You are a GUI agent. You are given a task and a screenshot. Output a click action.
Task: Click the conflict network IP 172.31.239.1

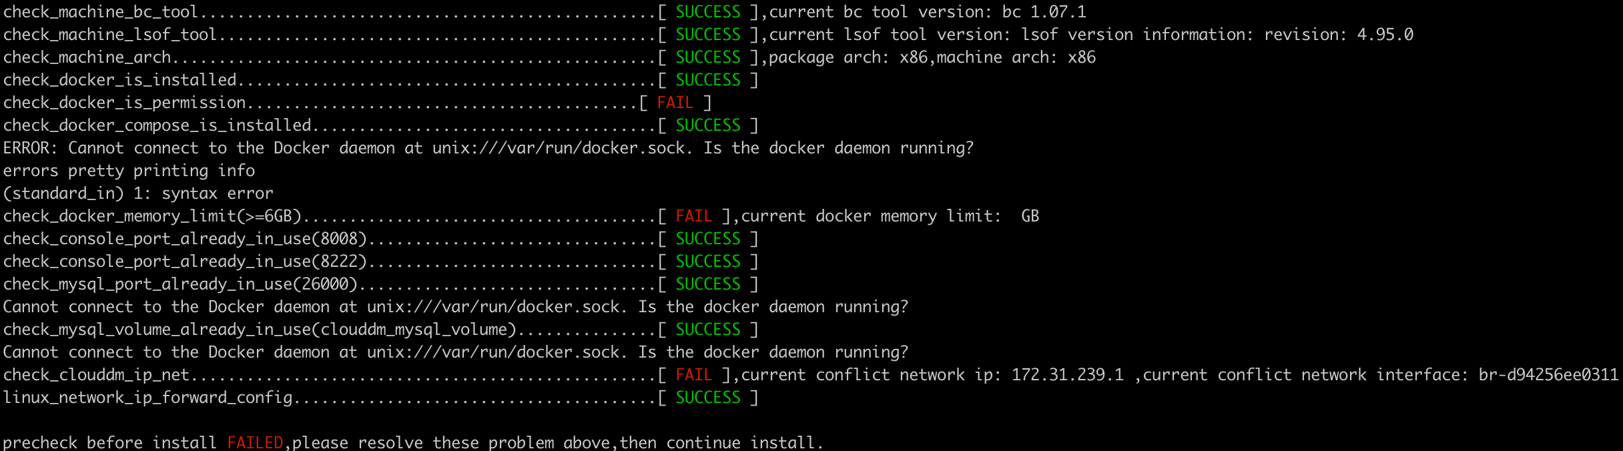point(1067,375)
